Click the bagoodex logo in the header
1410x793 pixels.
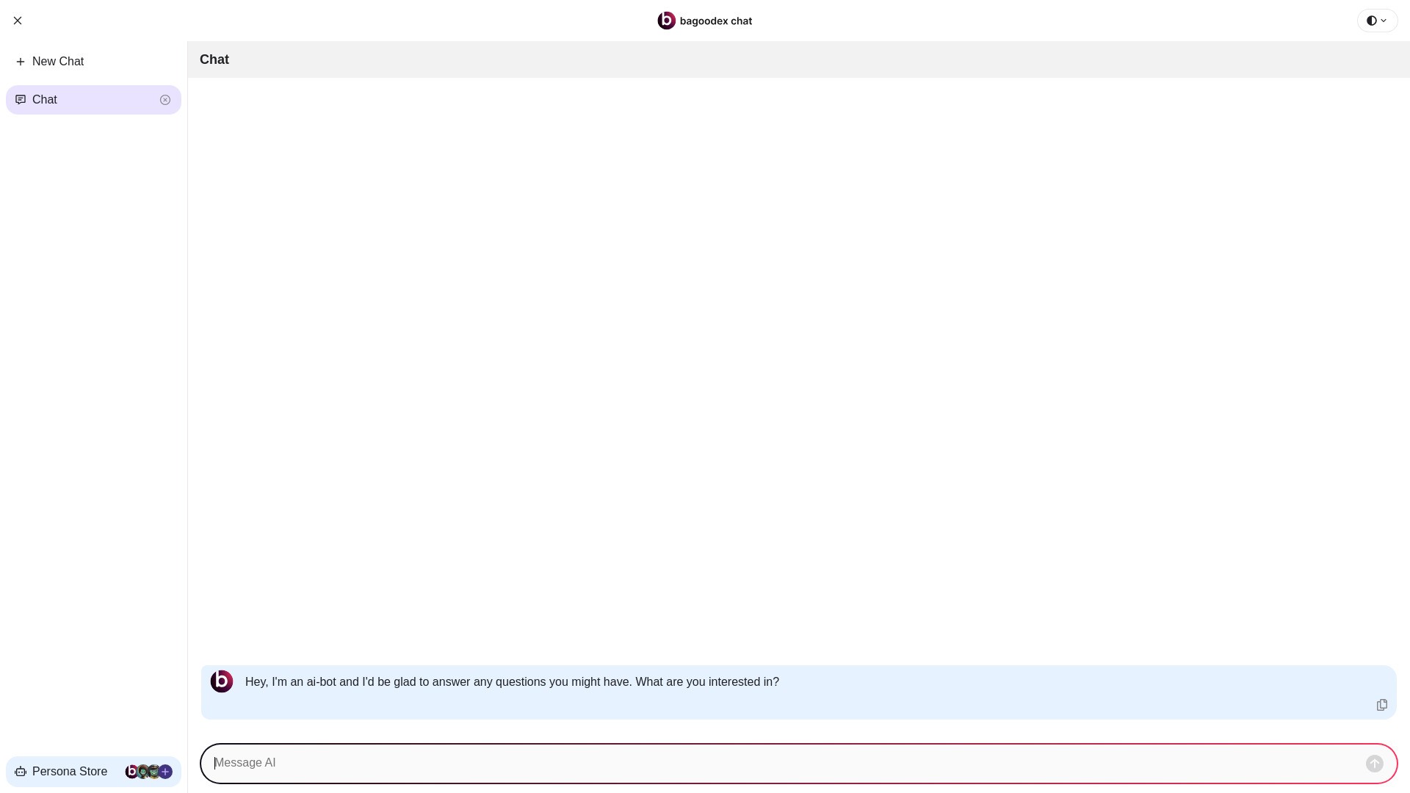point(666,21)
